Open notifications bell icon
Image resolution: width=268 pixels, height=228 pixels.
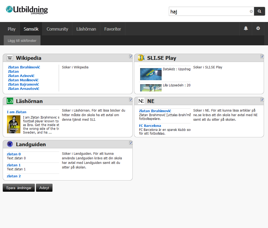(246, 28)
